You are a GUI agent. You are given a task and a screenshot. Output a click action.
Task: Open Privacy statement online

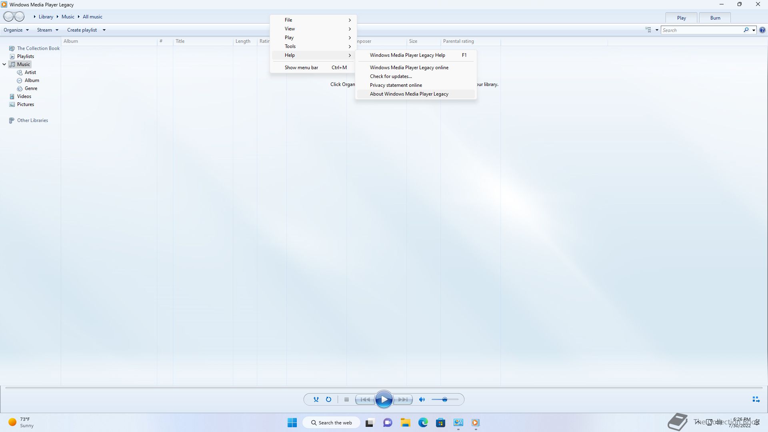pyautogui.click(x=416, y=85)
